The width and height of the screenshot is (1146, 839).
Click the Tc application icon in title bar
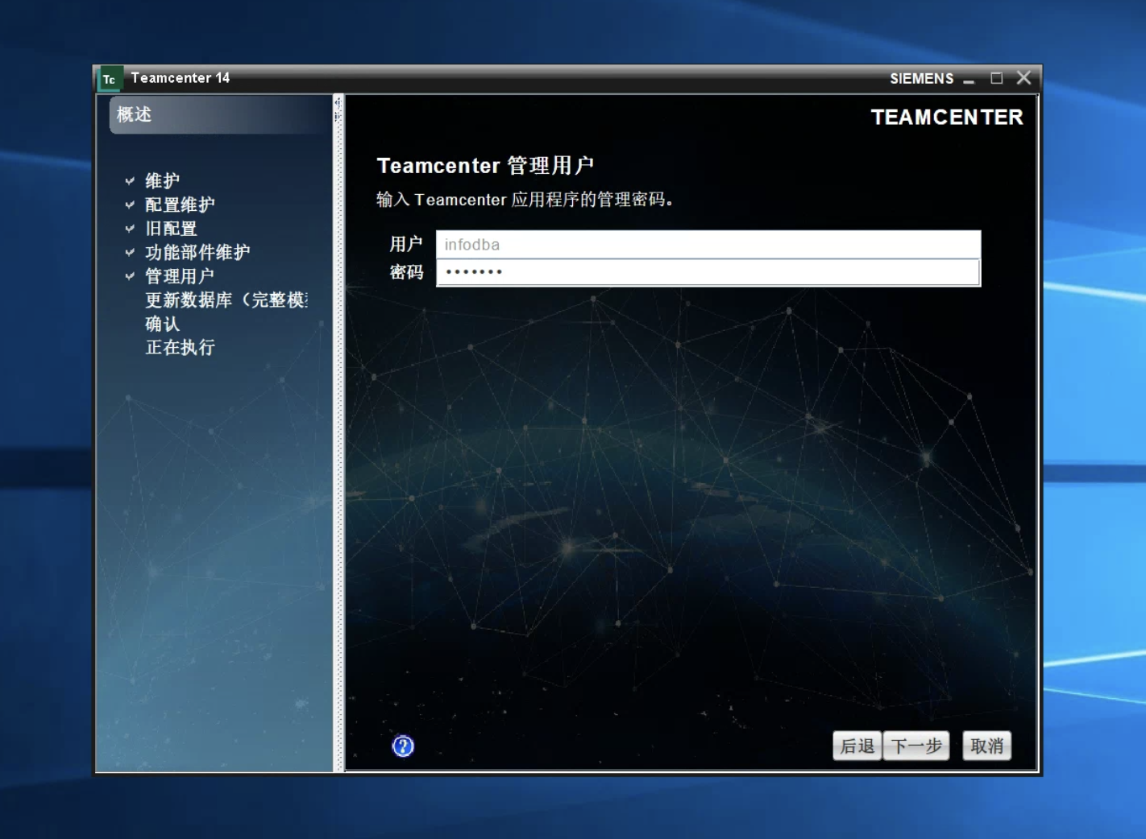point(109,79)
